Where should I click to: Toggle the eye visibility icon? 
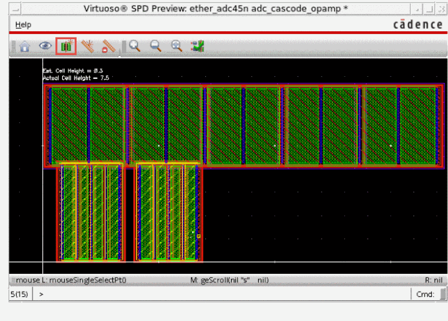pos(45,46)
